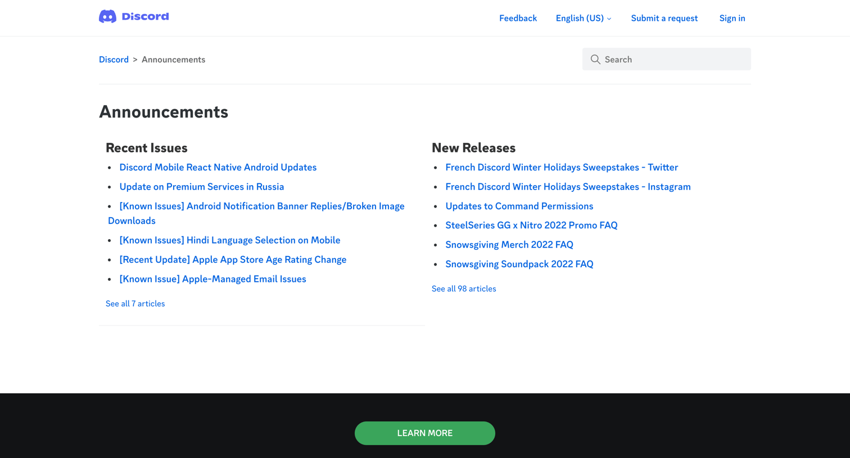The image size is (850, 458).
Task: Open Apple-Managed Email Issues article
Action: [x=213, y=279]
